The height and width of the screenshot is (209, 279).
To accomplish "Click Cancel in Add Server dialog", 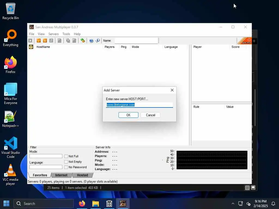I will click(x=150, y=115).
